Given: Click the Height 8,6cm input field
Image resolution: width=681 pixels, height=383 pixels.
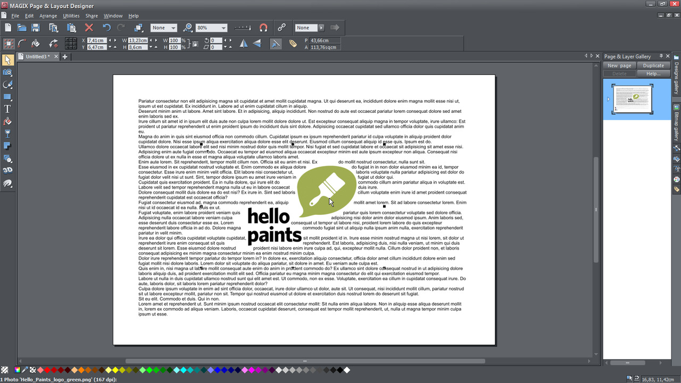Looking at the screenshot, I should pyautogui.click(x=138, y=47).
